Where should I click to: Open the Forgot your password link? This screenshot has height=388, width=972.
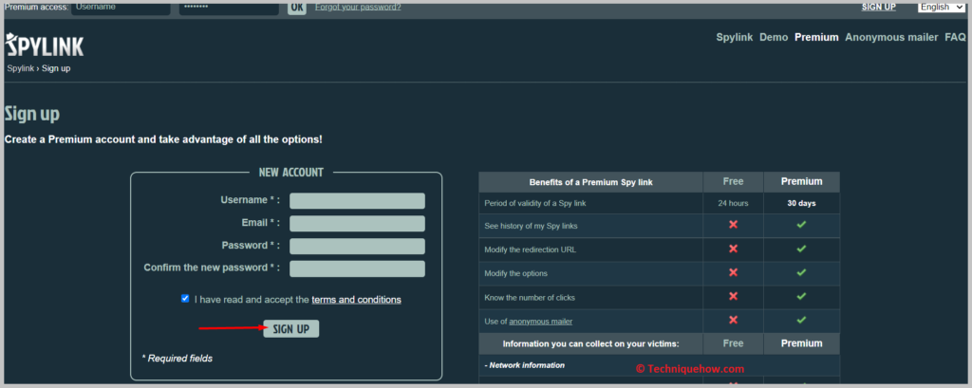point(358,7)
